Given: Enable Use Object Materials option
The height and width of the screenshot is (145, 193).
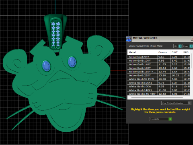Looking at the screenshot, I should coord(176,103).
